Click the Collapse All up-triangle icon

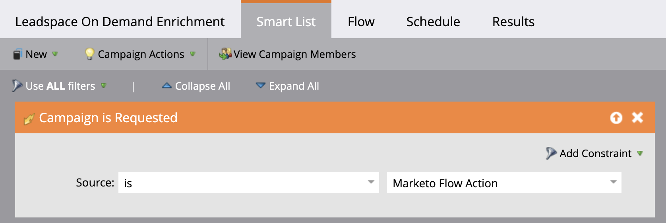167,85
